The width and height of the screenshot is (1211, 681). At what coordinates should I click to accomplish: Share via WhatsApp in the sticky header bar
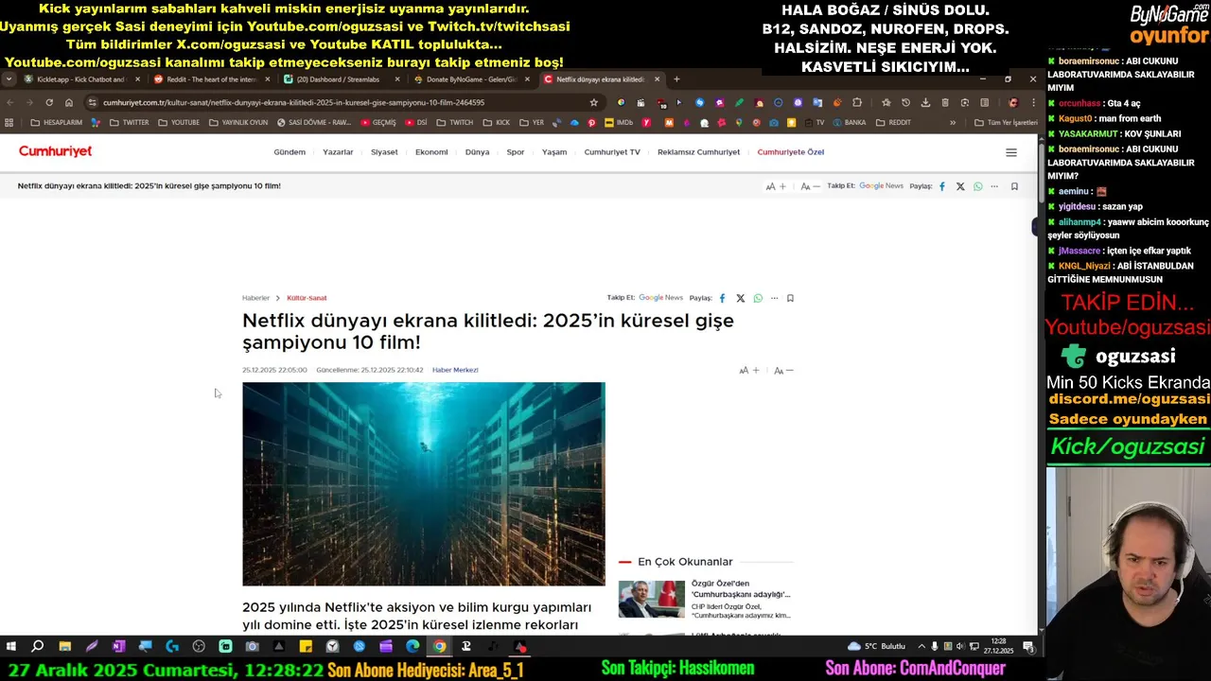(978, 186)
